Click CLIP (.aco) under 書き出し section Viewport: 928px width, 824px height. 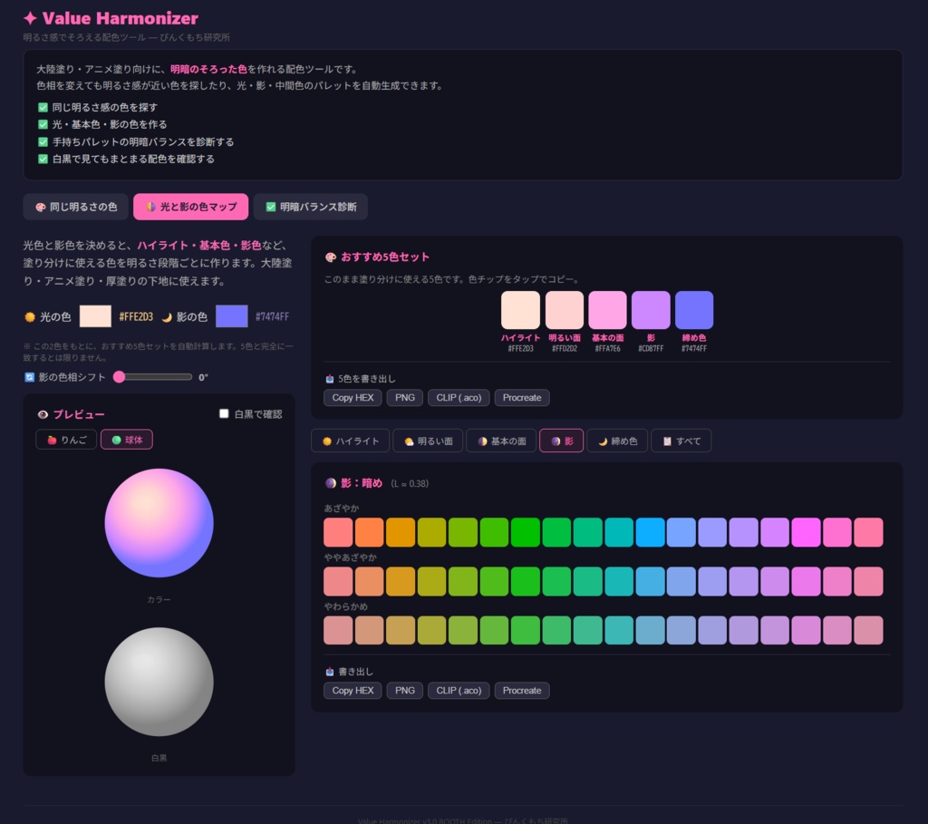coord(459,690)
